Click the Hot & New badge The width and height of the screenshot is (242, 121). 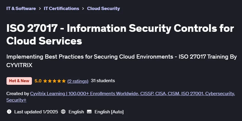point(19,81)
